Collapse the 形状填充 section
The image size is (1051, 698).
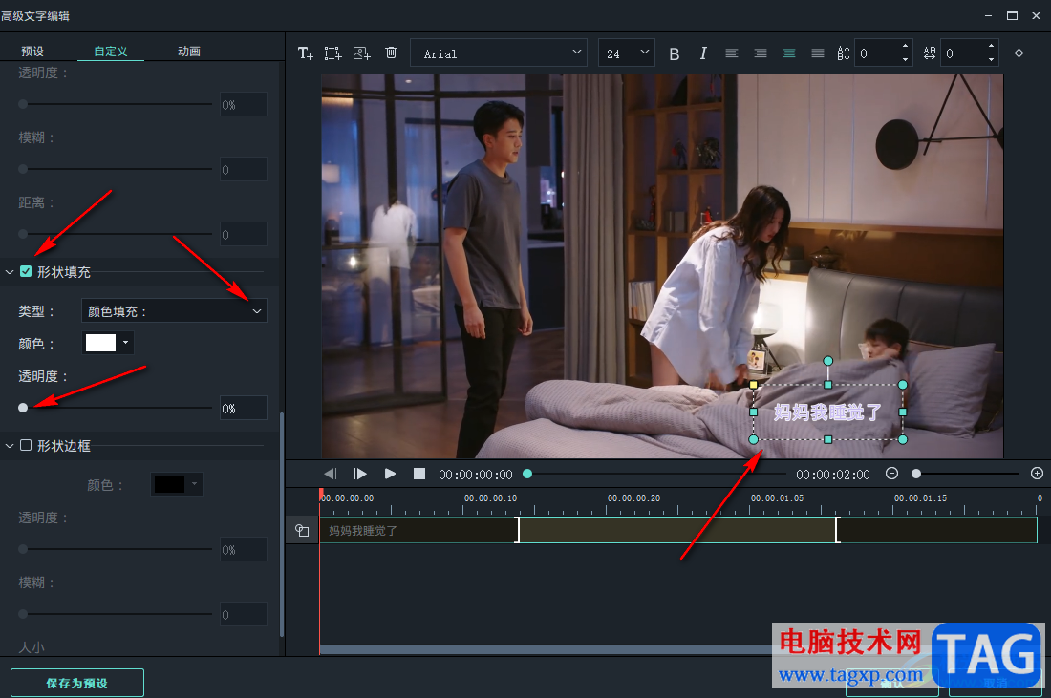[x=10, y=272]
